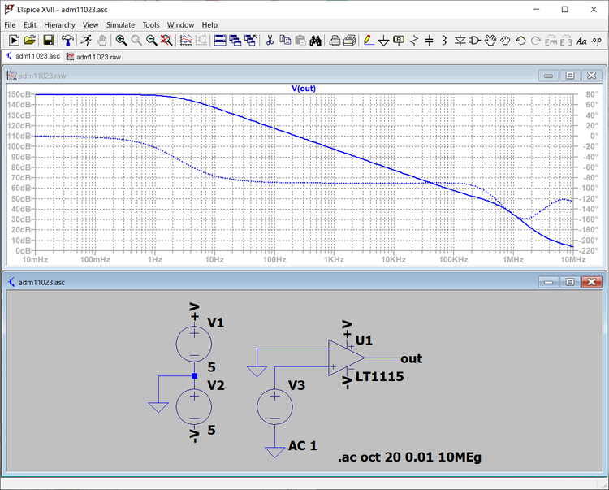Place a Ground symbol from toolbar

[x=384, y=40]
